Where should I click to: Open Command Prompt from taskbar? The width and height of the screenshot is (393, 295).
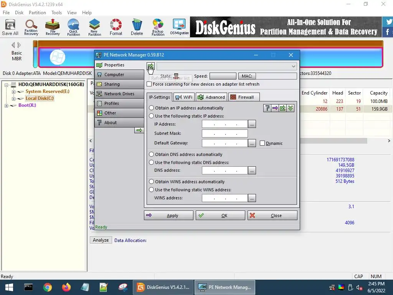(x=28, y=287)
